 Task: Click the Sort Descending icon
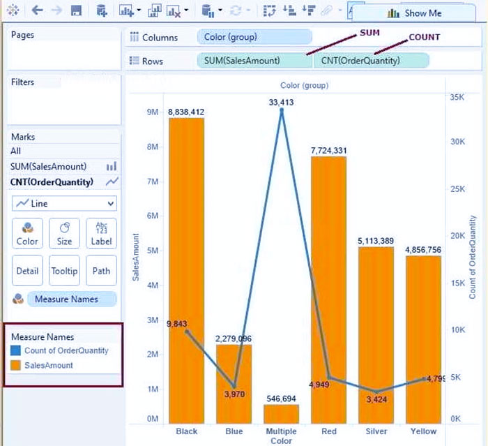(x=309, y=10)
